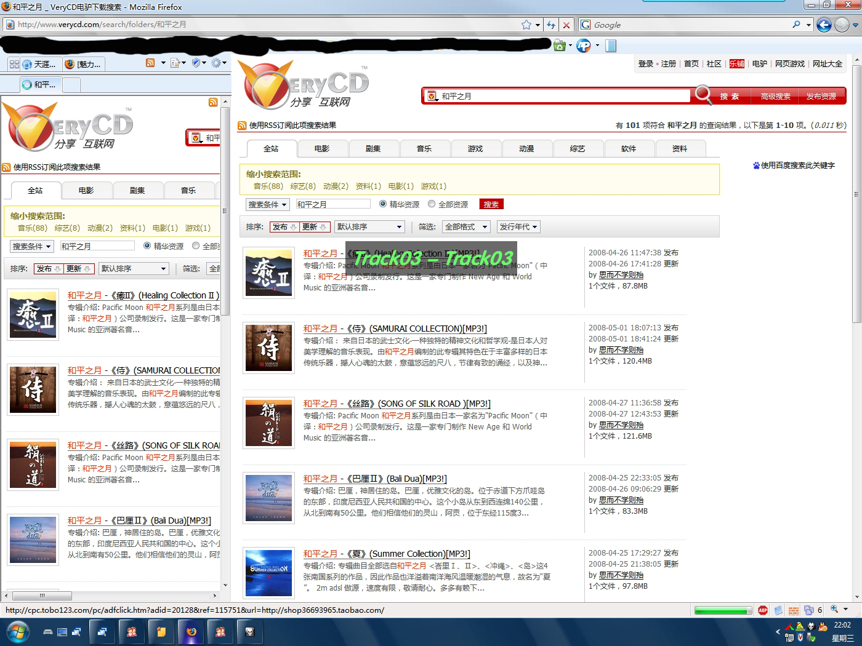Select 精华资源 radio in the left sidebar panel
The height and width of the screenshot is (646, 862).
tap(147, 246)
